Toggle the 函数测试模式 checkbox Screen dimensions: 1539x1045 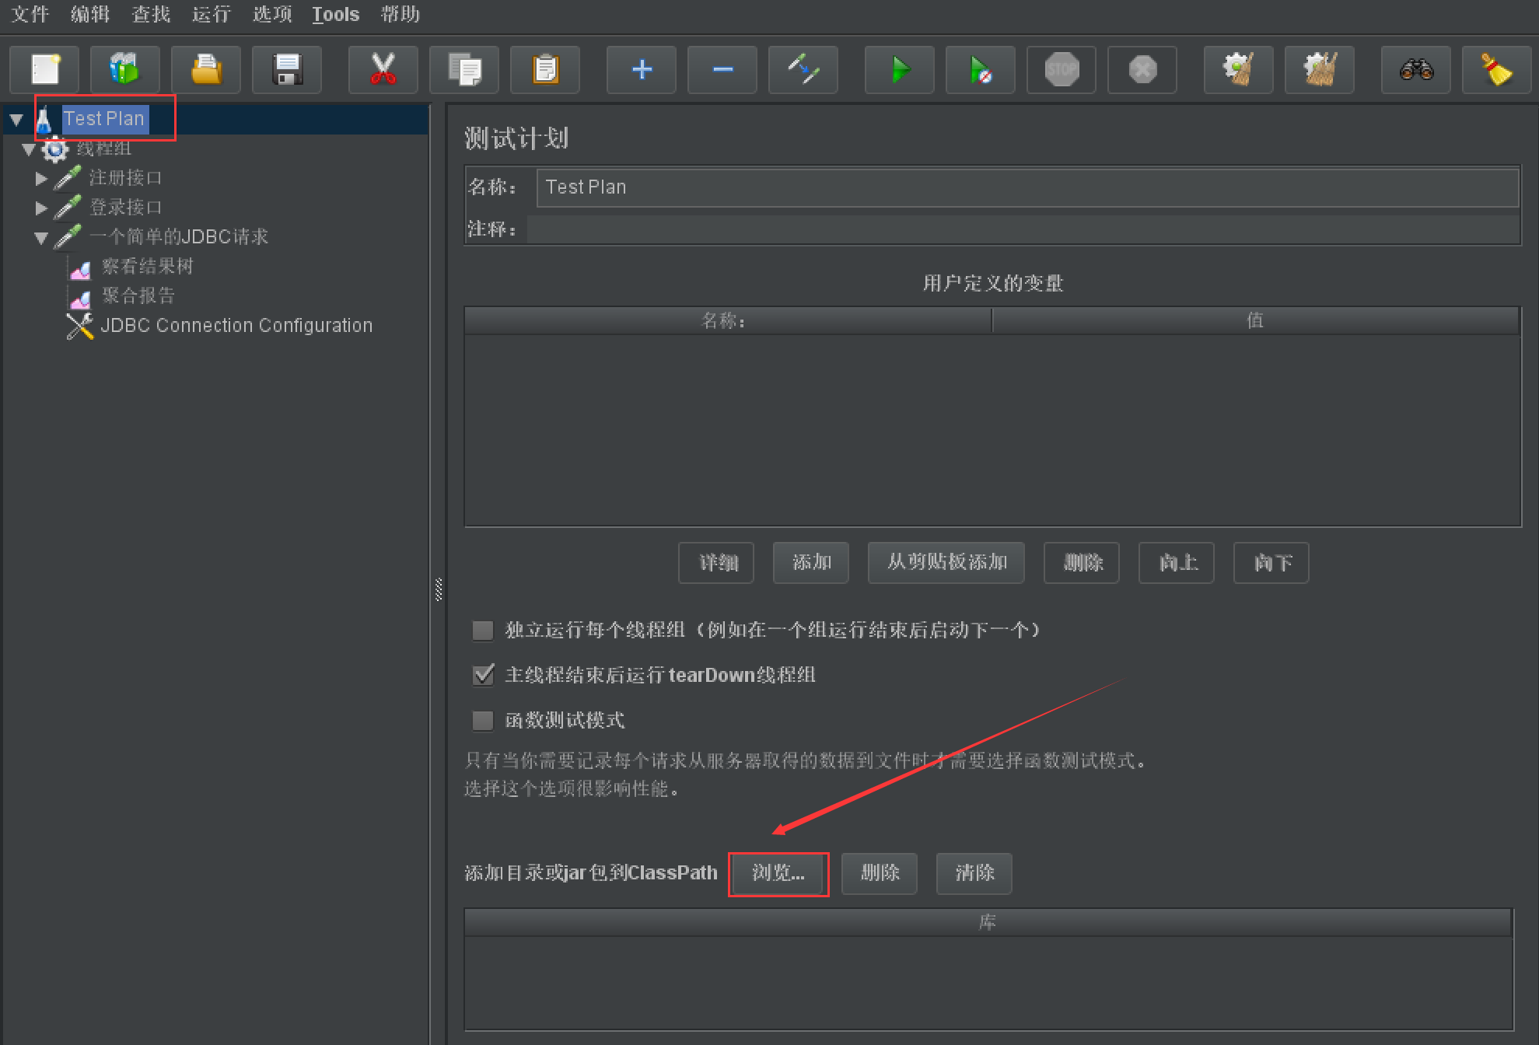(483, 720)
